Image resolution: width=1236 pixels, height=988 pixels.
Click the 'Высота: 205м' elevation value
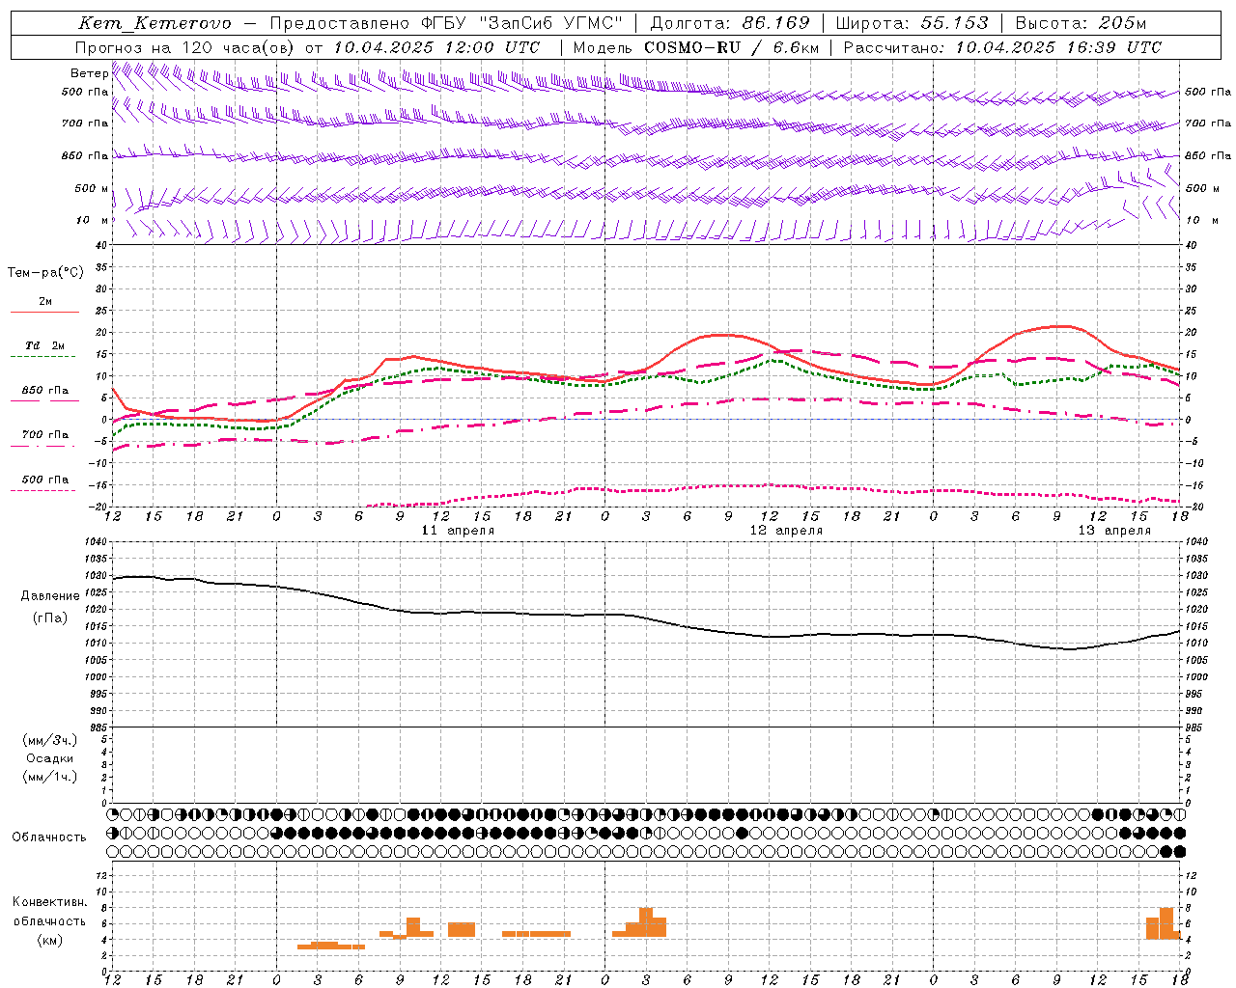(1081, 23)
